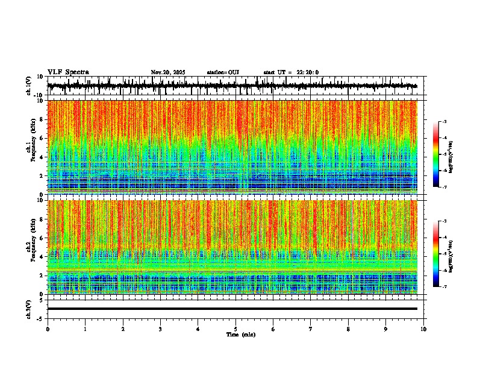Click the '-7' label on ch.1 color bar

pos(444,187)
